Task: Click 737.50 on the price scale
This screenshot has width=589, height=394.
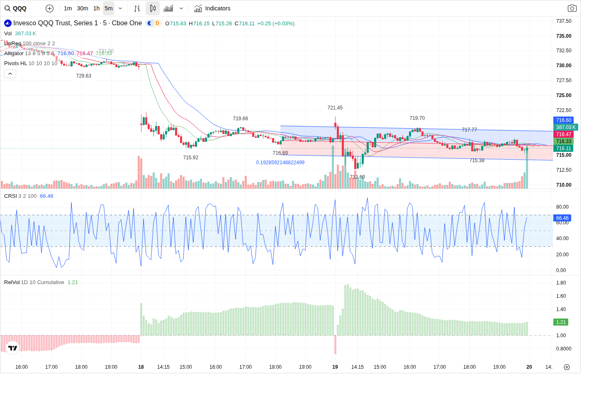Action: (564, 21)
